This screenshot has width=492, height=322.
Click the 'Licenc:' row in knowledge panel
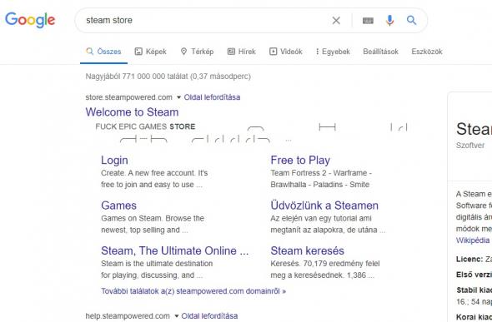click(x=474, y=259)
